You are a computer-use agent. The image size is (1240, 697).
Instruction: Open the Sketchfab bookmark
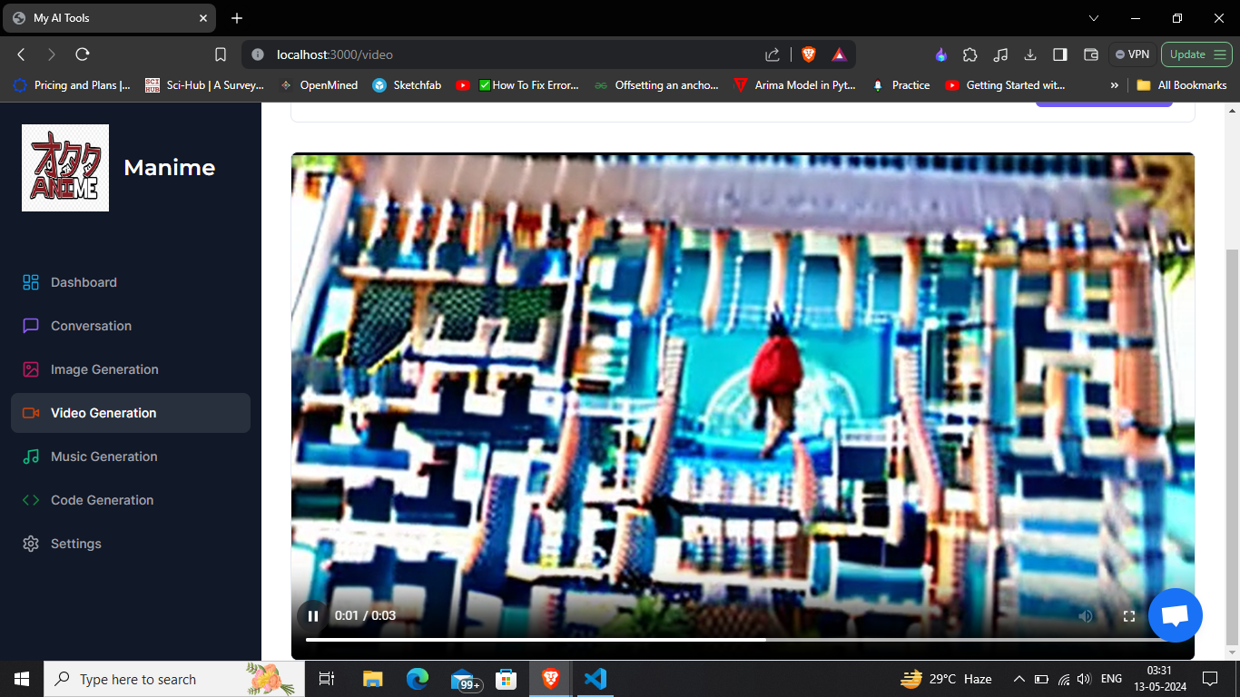407,85
